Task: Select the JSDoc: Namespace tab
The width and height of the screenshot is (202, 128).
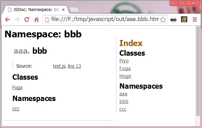Action: click(36, 10)
